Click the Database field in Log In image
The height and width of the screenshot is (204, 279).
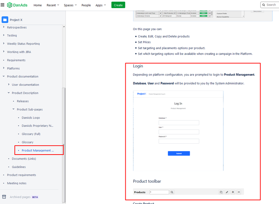point(179,123)
